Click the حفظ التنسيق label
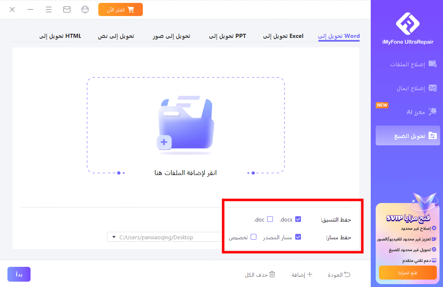Screen dimensions: 443x287 [x=336, y=220]
